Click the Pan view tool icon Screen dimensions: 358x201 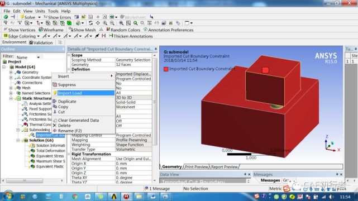[98, 23]
